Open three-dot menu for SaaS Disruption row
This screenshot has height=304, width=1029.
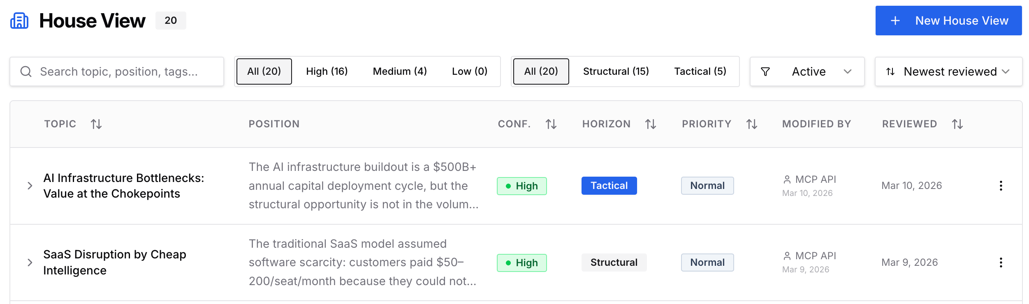pos(1001,263)
